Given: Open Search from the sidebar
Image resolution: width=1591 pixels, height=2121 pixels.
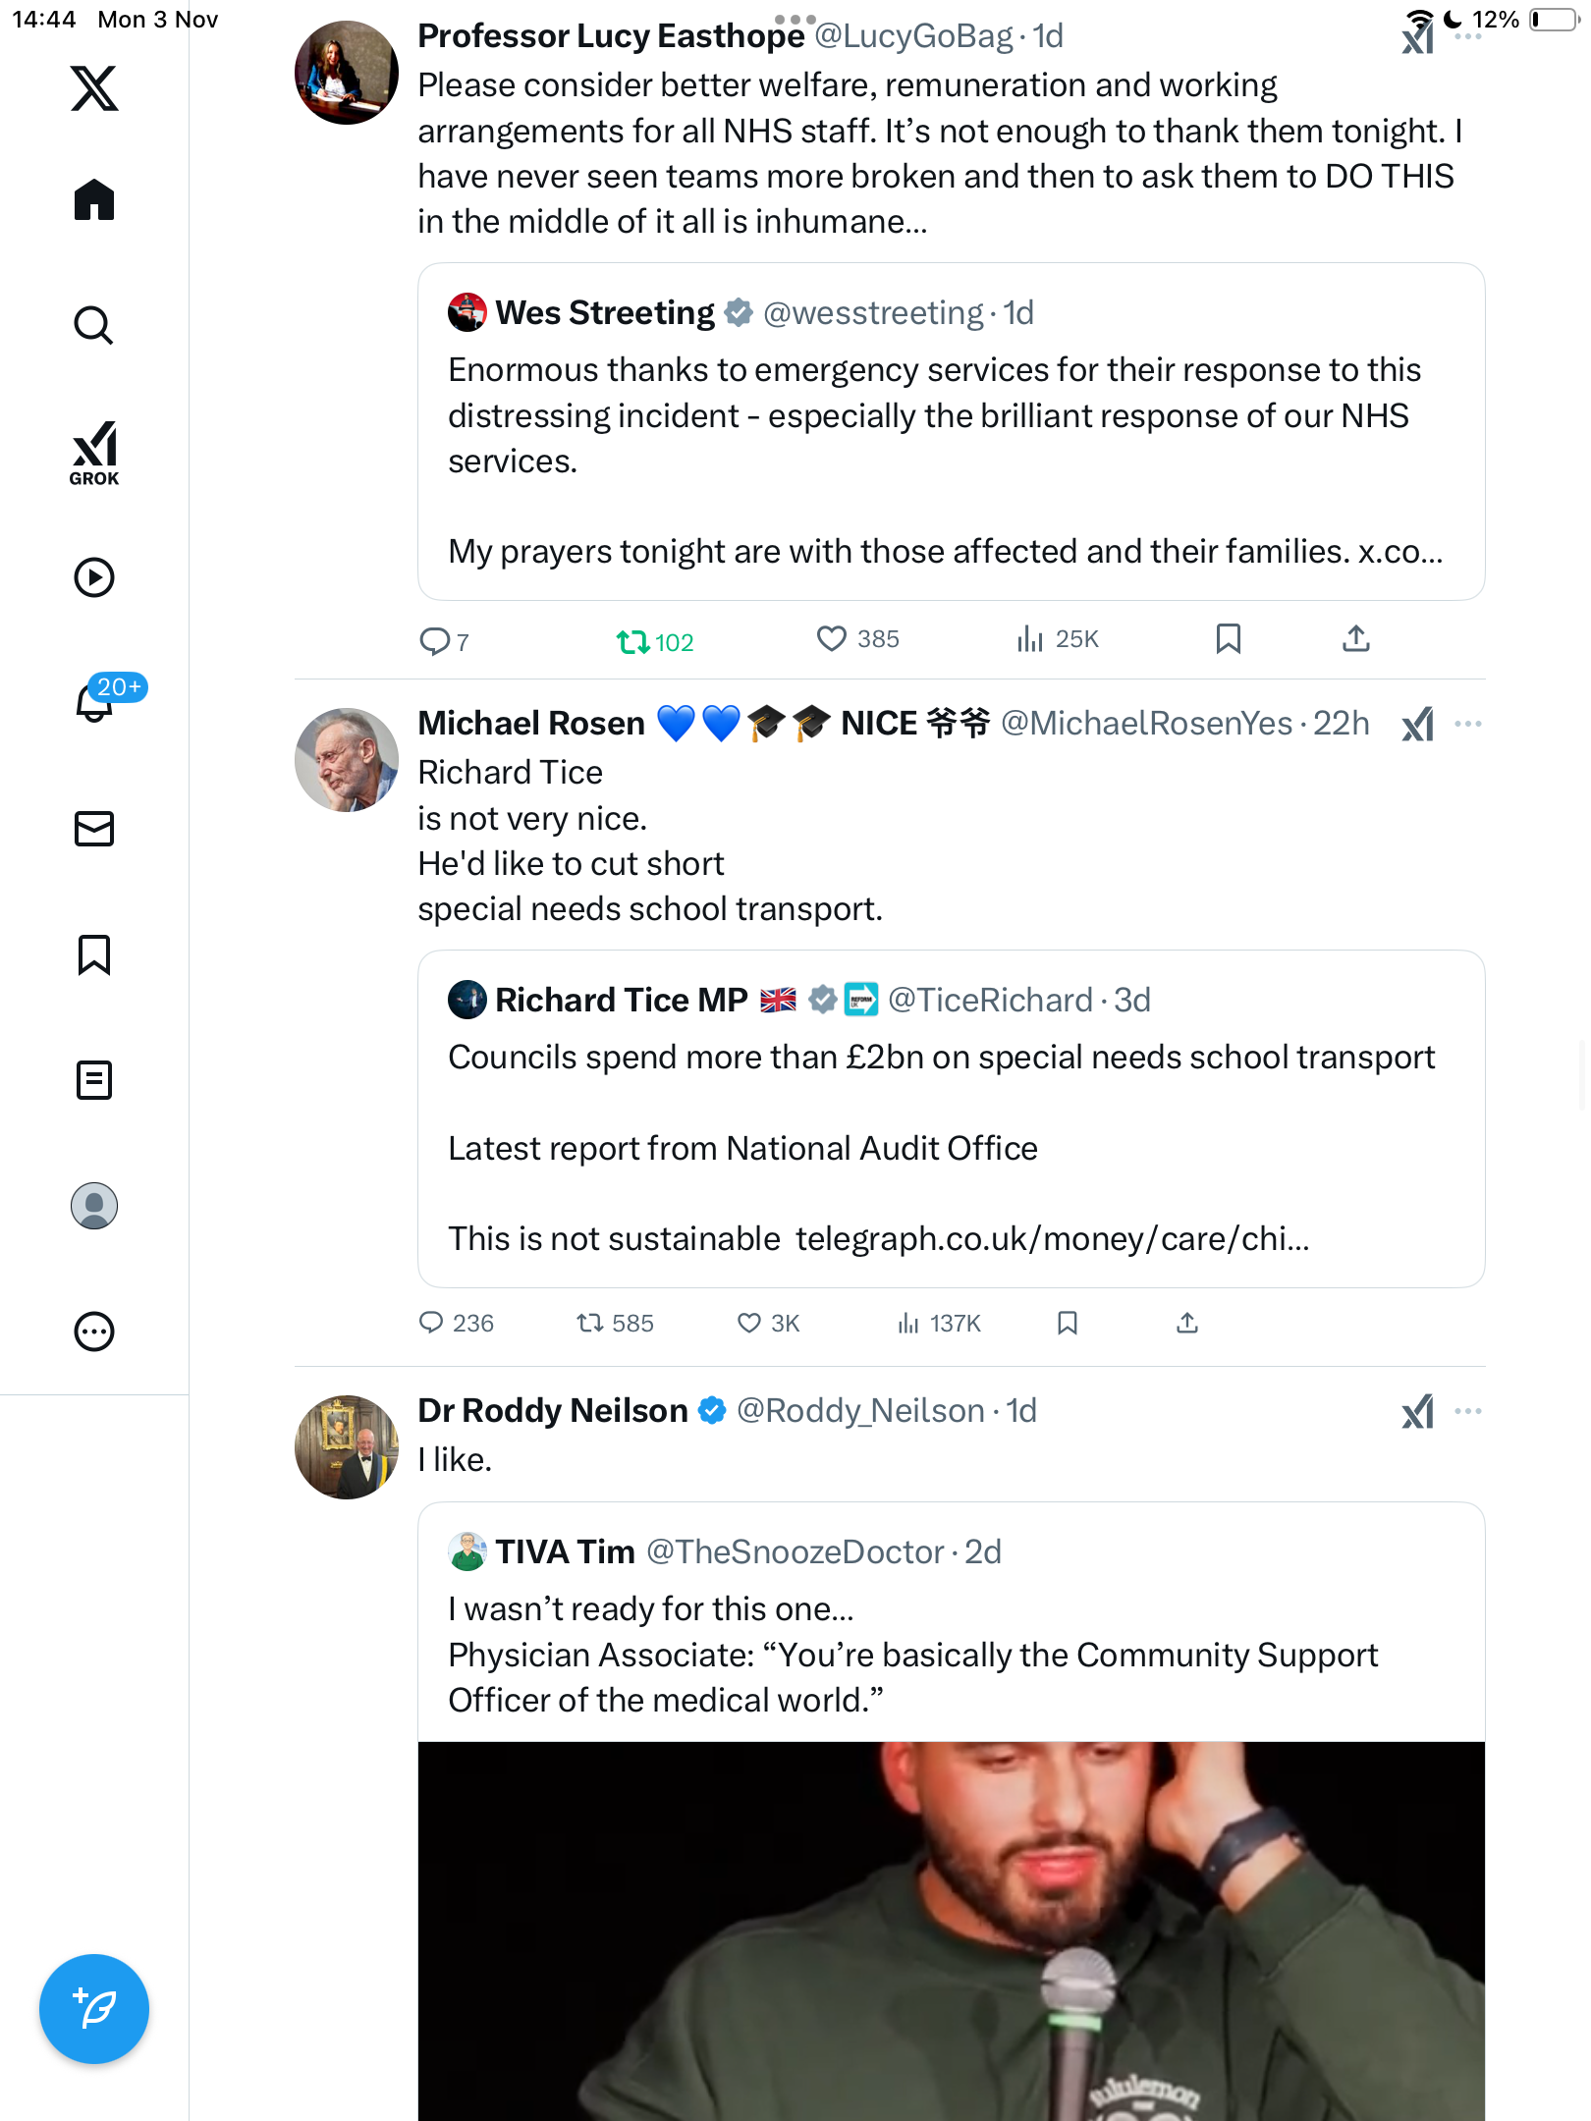Looking at the screenshot, I should [x=94, y=325].
